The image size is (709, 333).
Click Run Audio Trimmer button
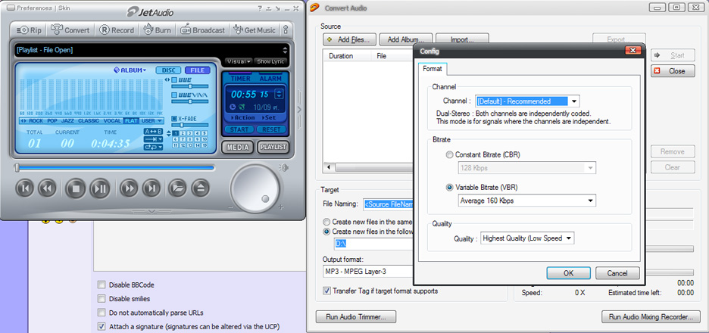(355, 317)
